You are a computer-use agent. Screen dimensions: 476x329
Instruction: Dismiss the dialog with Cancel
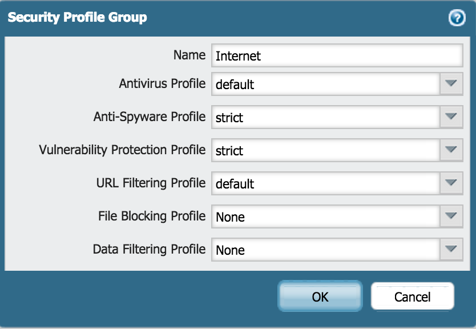pyautogui.click(x=412, y=296)
